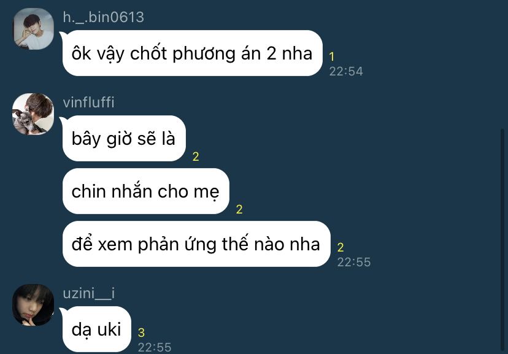Click the username uzini__i

(x=89, y=293)
